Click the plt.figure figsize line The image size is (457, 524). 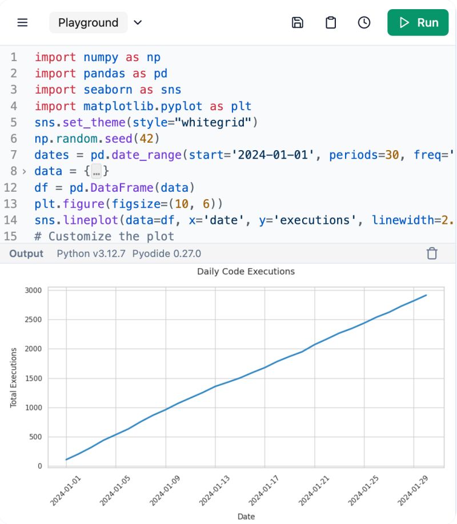(x=129, y=204)
